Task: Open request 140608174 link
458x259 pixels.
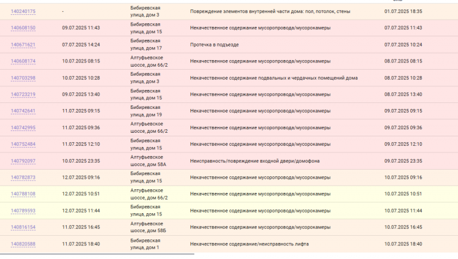Action: (23, 61)
